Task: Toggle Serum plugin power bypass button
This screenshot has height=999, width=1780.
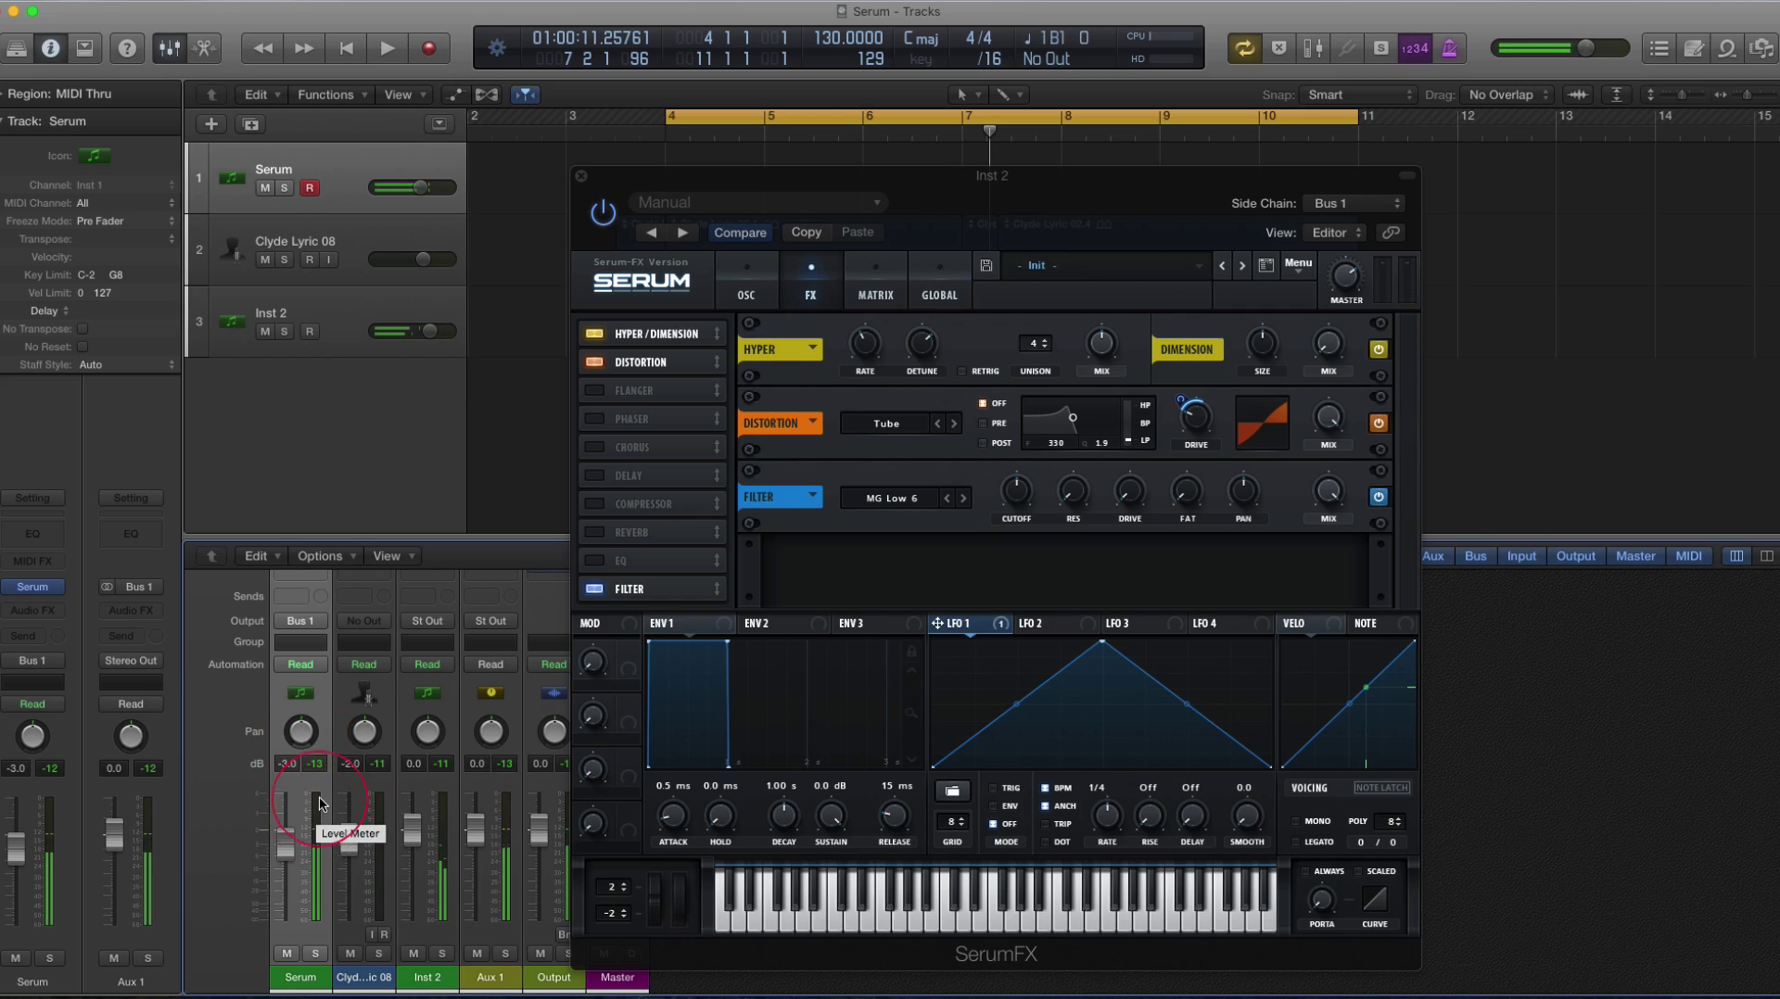Action: click(603, 213)
